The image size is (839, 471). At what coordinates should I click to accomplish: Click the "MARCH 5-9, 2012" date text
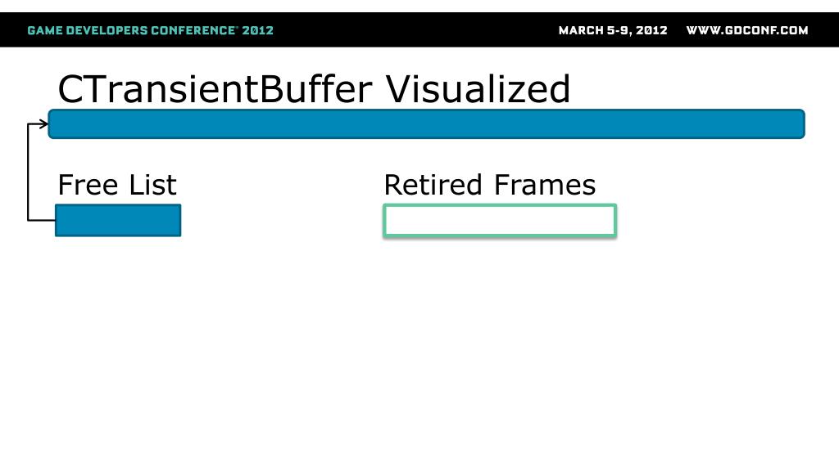[x=613, y=30]
